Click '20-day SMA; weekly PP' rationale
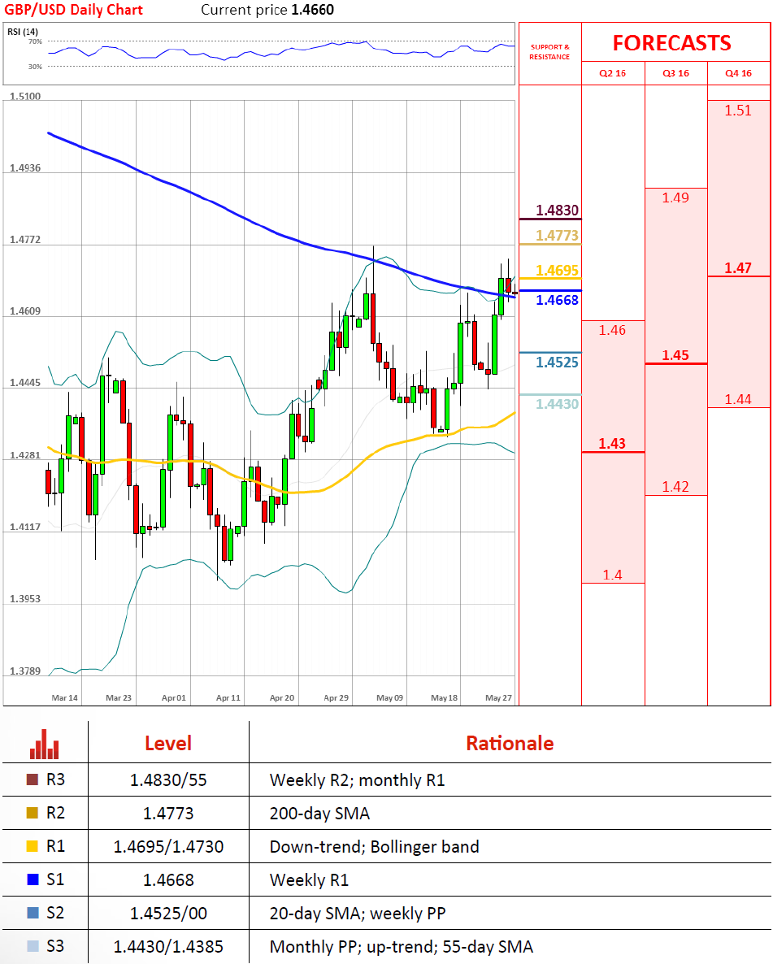773x964 pixels. [x=358, y=913]
